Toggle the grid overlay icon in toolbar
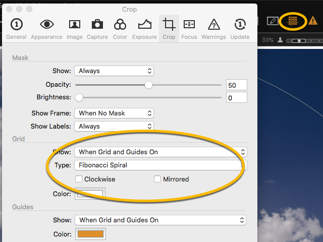Image resolution: width=323 pixels, height=242 pixels. tap(292, 21)
